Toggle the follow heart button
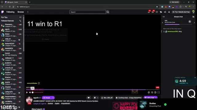The height and width of the screenshot is (110, 197). [89, 98]
